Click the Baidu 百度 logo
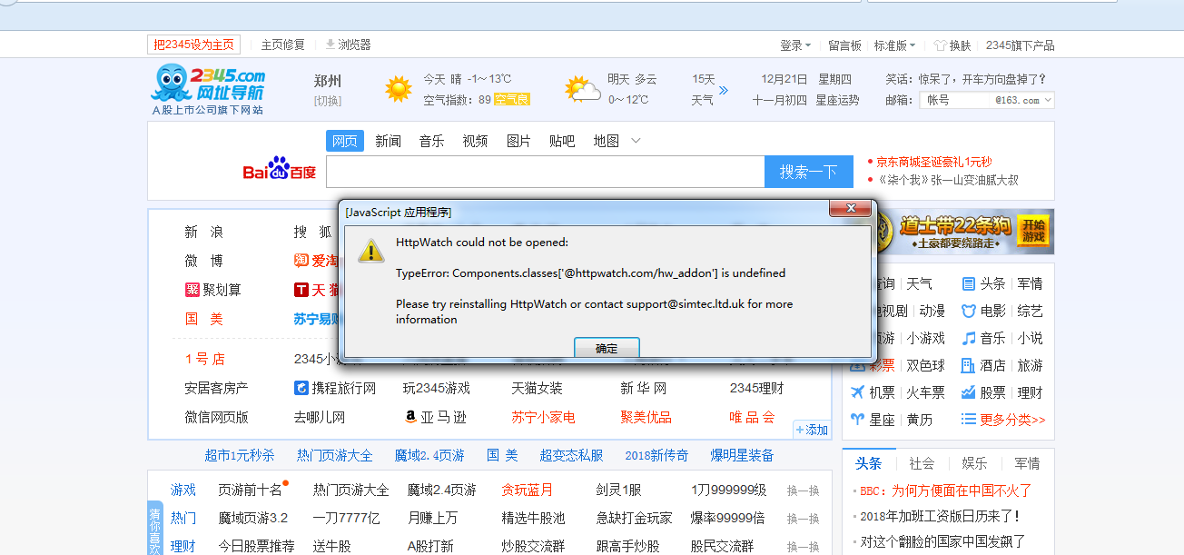The width and height of the screenshot is (1184, 555). [x=279, y=171]
